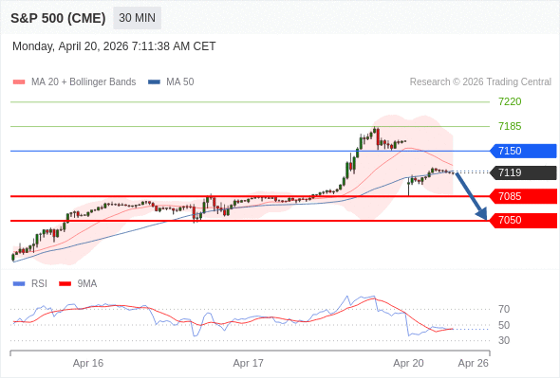Click the green 7185 resistance label
The width and height of the screenshot is (560, 379).
(x=510, y=126)
